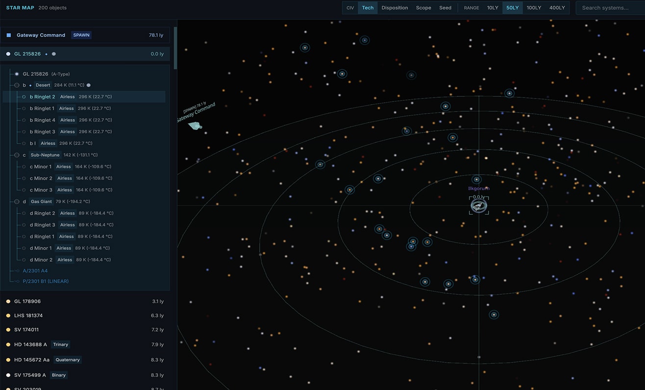Click the star icon for GL 215826 (A-Type)
The height and width of the screenshot is (390, 645).
coord(17,74)
